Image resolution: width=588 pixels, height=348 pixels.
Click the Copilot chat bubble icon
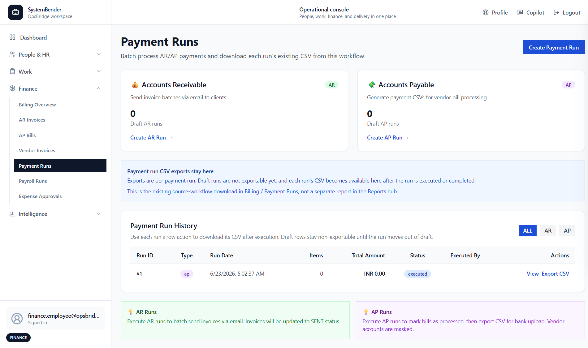pos(520,12)
